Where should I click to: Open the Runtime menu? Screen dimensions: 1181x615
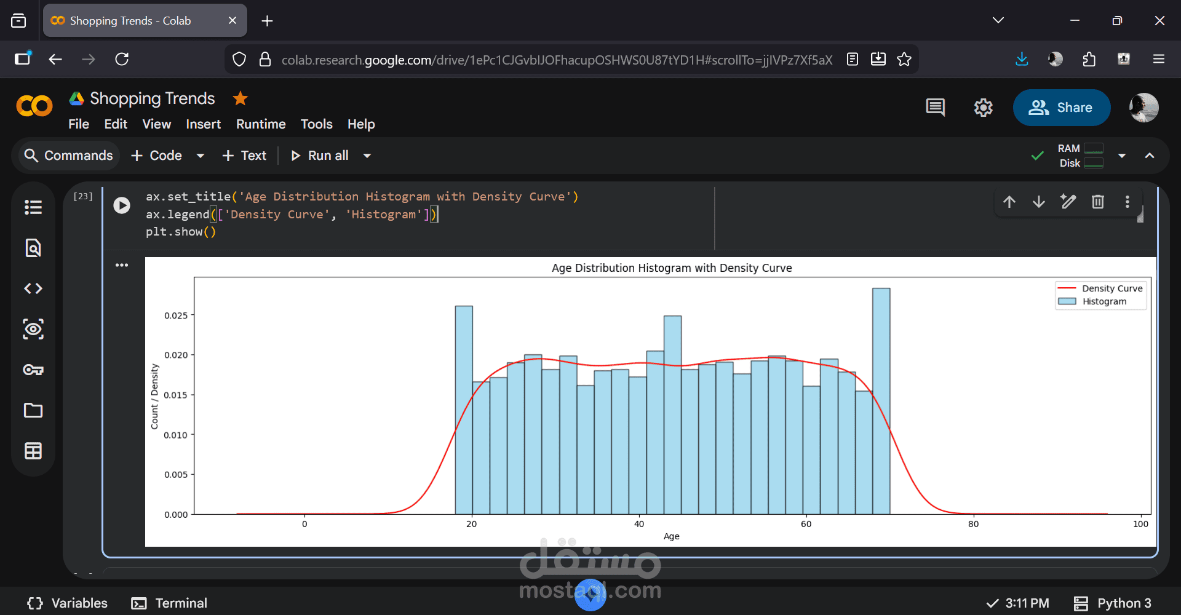point(261,124)
